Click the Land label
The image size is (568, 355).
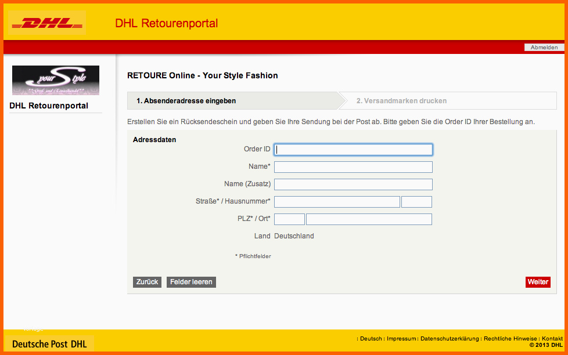pyautogui.click(x=263, y=236)
